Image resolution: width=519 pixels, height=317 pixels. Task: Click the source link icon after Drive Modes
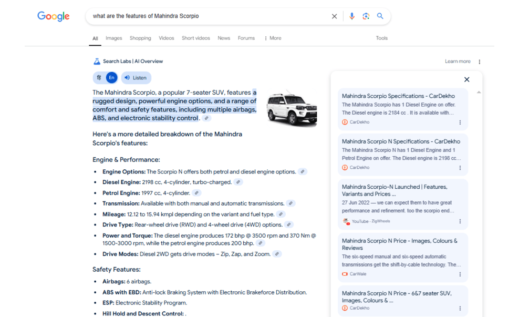click(277, 254)
